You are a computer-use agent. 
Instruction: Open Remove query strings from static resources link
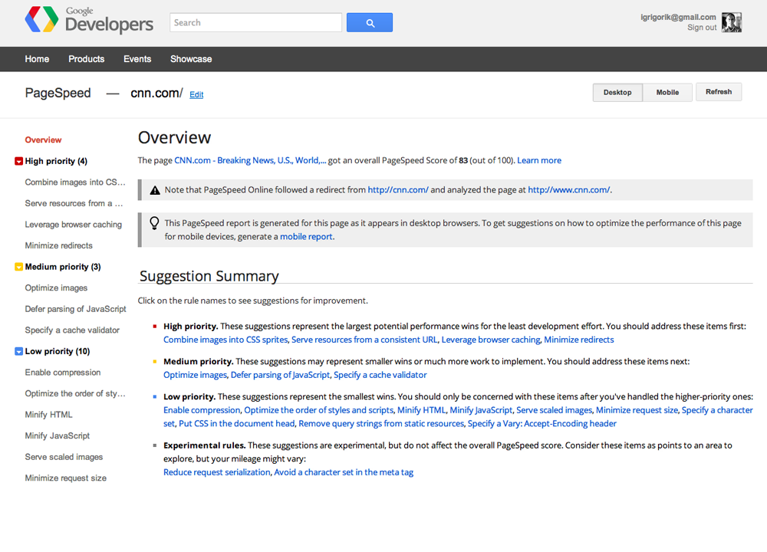coord(381,423)
